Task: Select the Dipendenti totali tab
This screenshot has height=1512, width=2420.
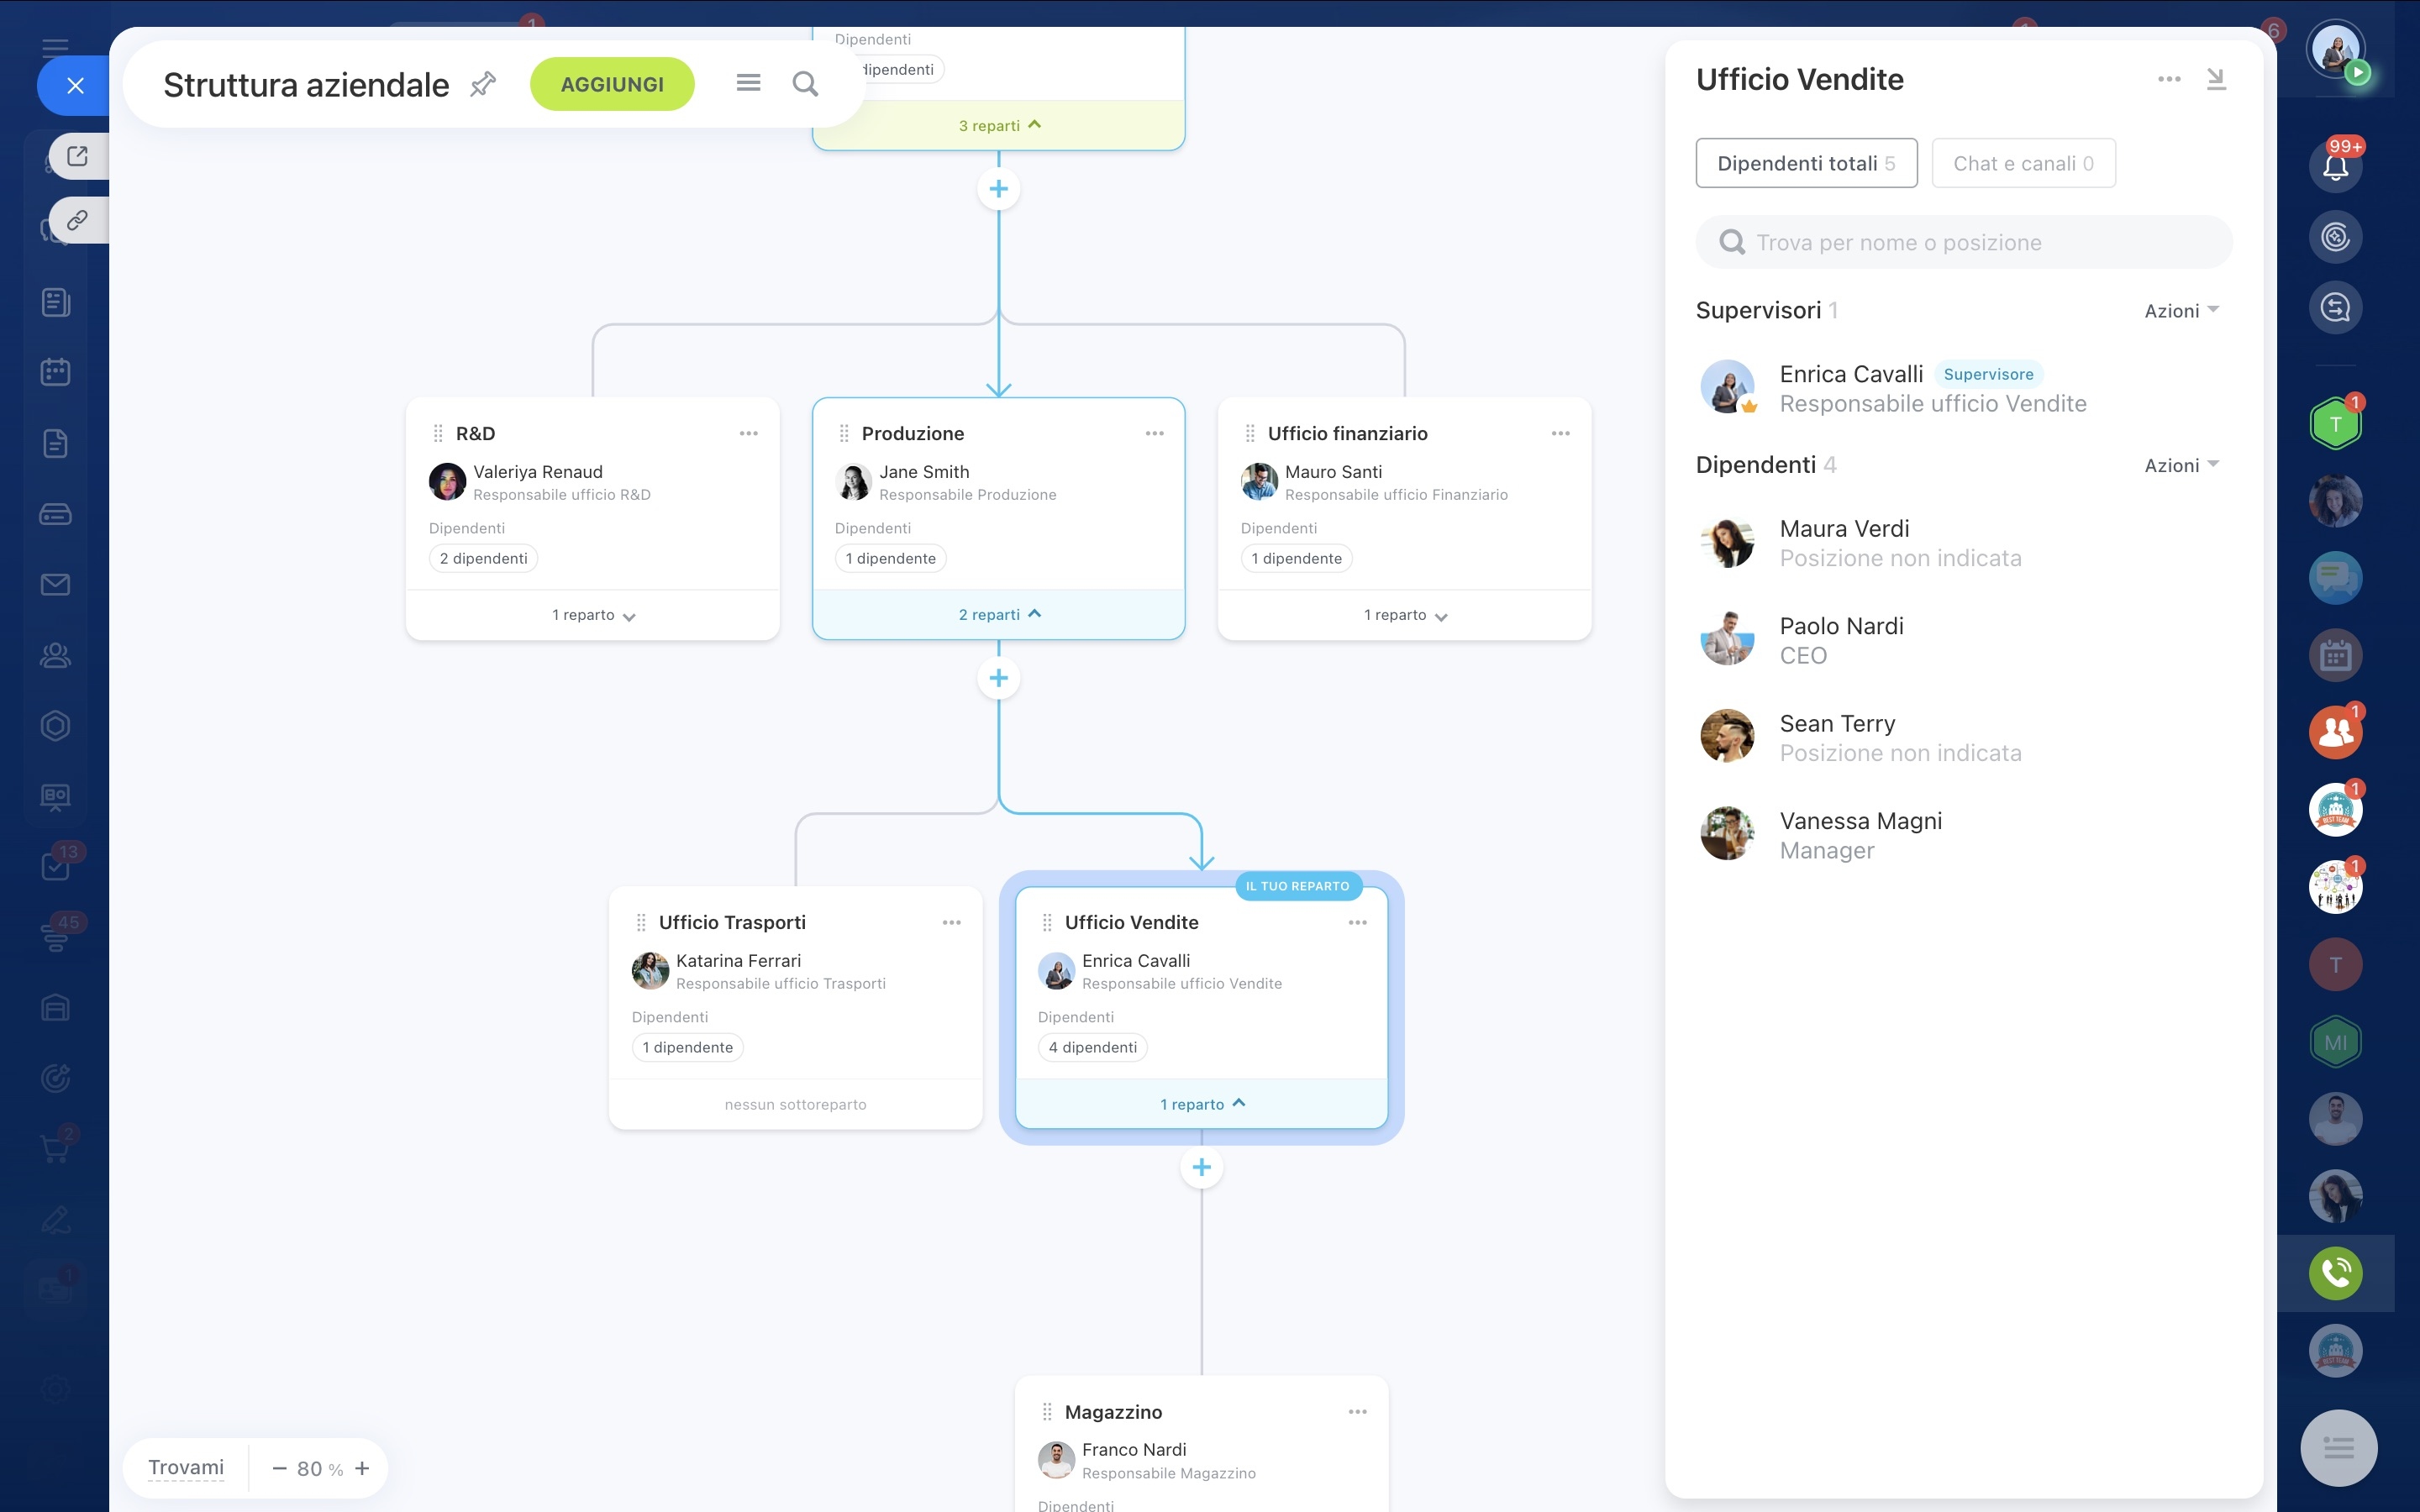Action: (x=1806, y=163)
